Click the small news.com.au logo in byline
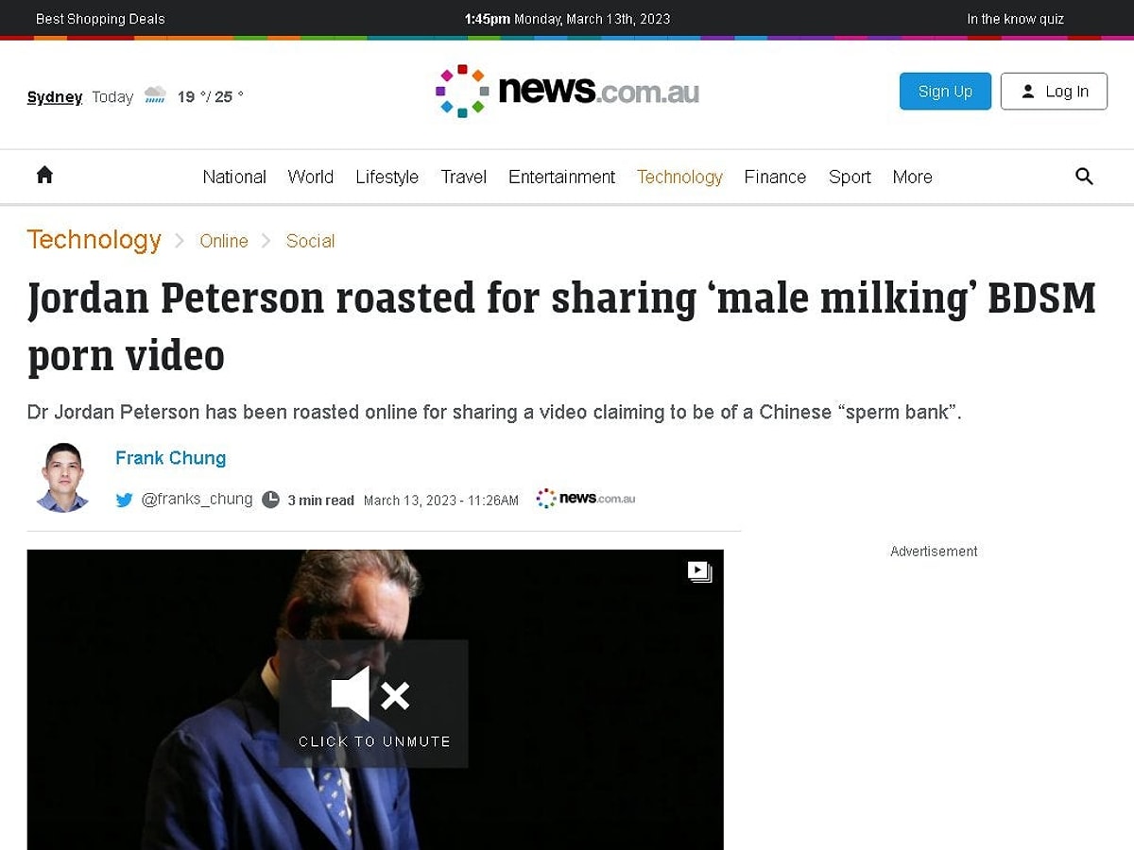1134x850 pixels. 586,499
